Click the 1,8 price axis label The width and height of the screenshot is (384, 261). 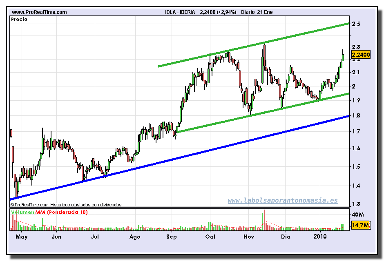(356, 115)
